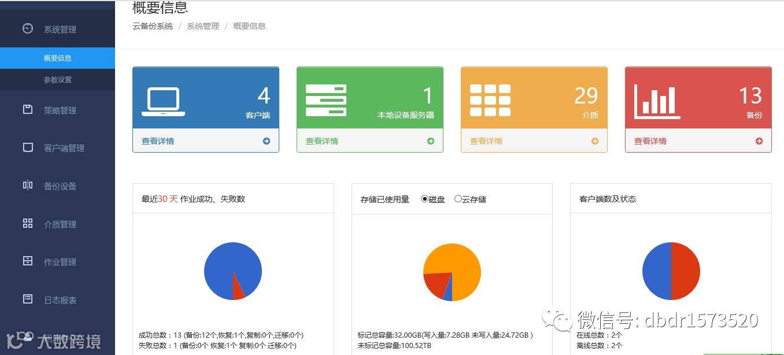Click the 失败总数 : 1 summary text
The height and width of the screenshot is (355, 784).
coord(217,346)
